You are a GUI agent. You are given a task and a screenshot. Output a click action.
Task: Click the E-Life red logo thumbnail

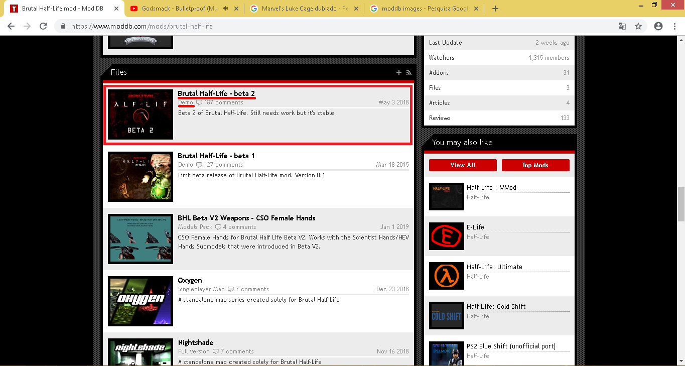point(447,236)
